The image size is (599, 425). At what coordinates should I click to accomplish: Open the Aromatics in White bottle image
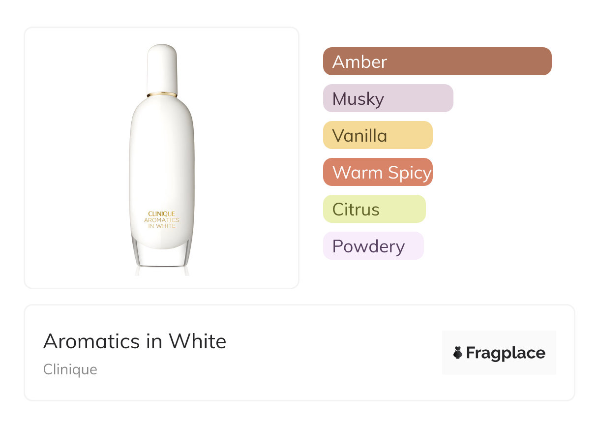162,157
